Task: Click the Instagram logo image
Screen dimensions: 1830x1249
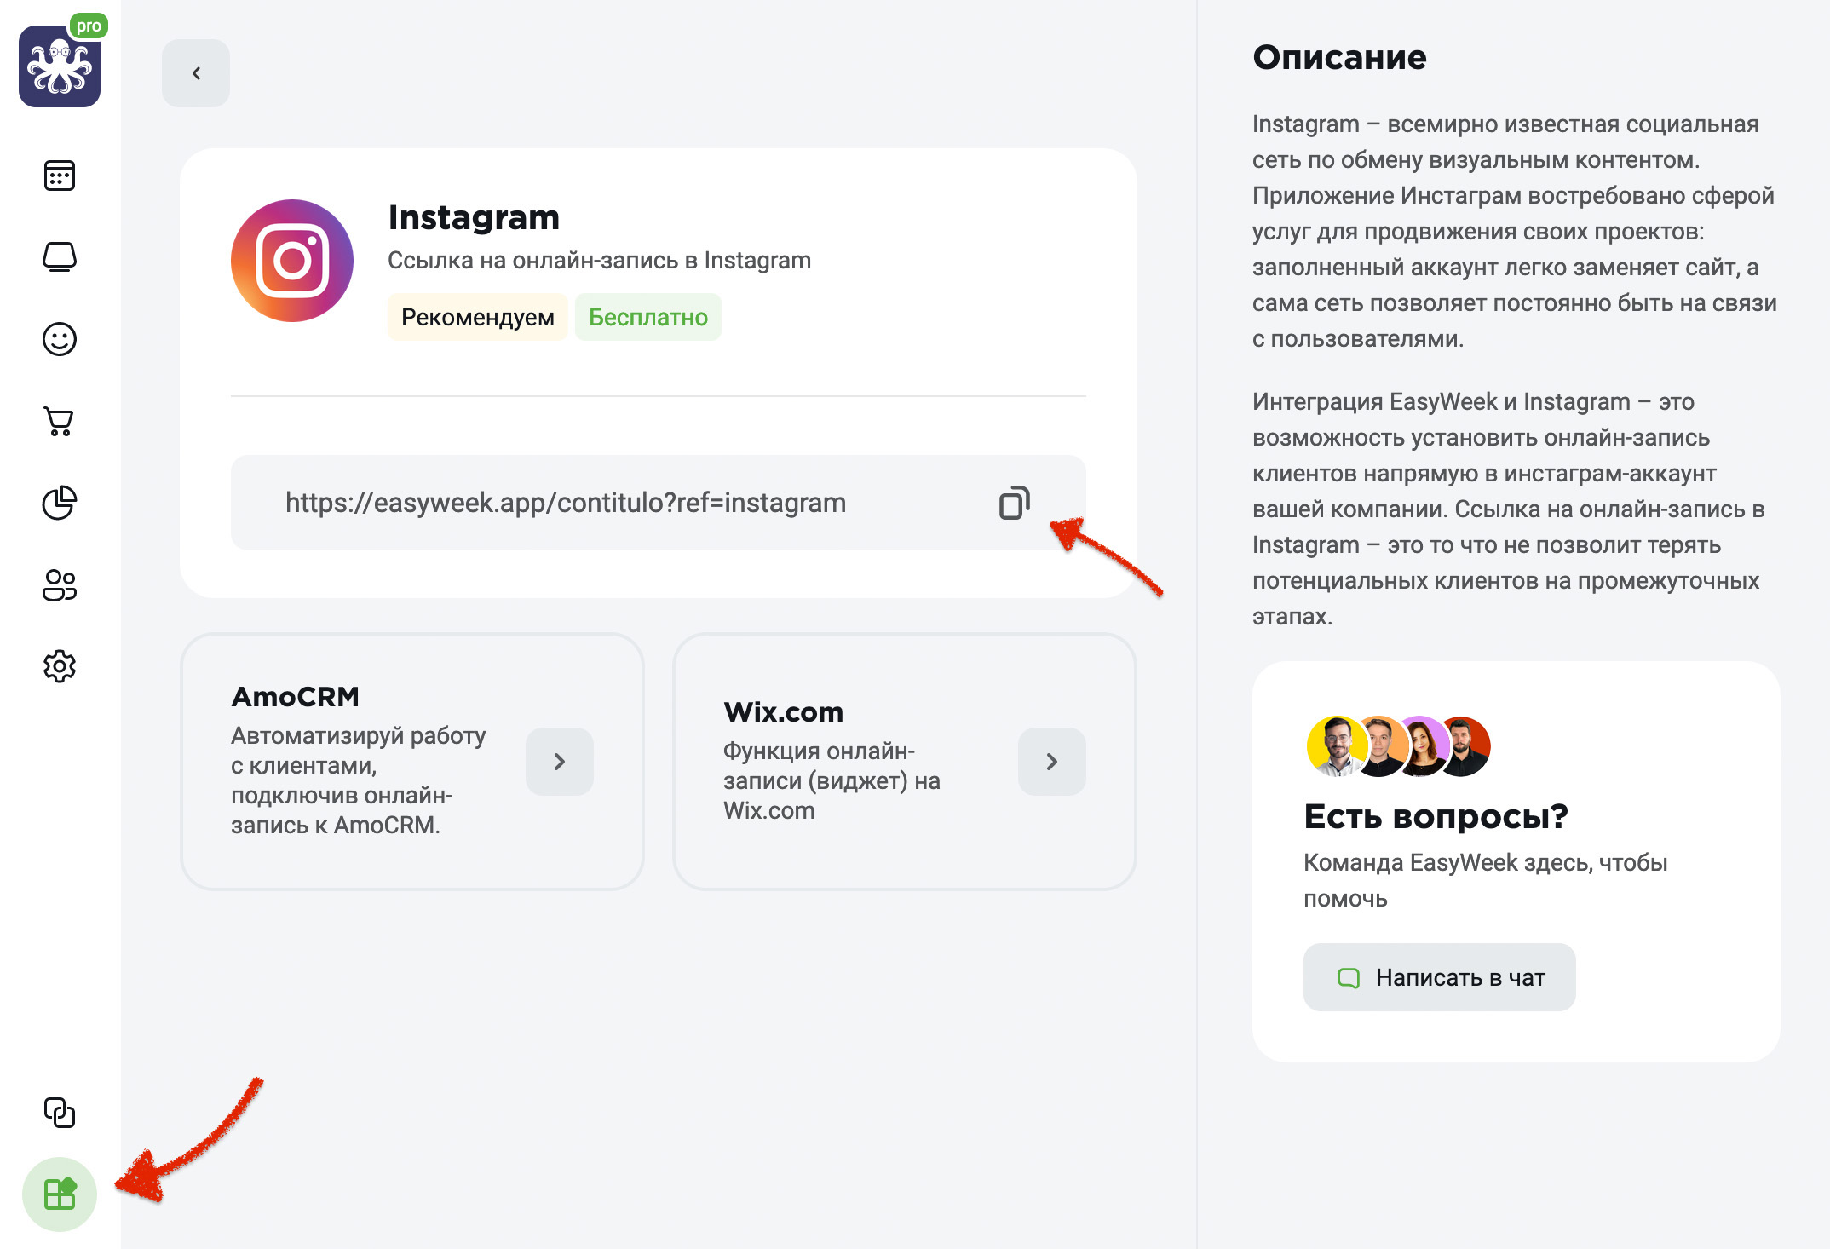Action: [292, 261]
